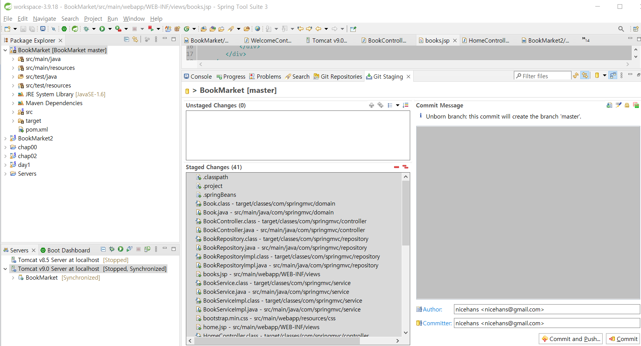Open the perspective switcher icon
This screenshot has width=641, height=346.
636,29
